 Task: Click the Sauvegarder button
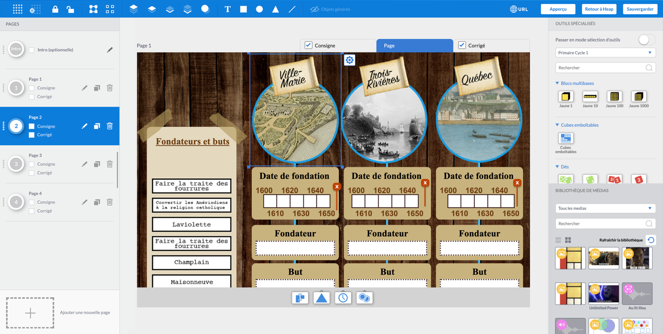[640, 9]
